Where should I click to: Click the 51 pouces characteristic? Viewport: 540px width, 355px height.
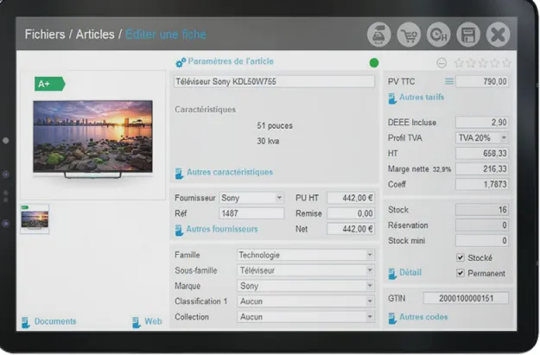[275, 126]
